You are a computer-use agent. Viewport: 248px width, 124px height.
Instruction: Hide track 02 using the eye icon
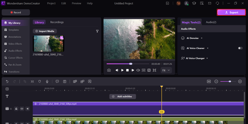22,109
